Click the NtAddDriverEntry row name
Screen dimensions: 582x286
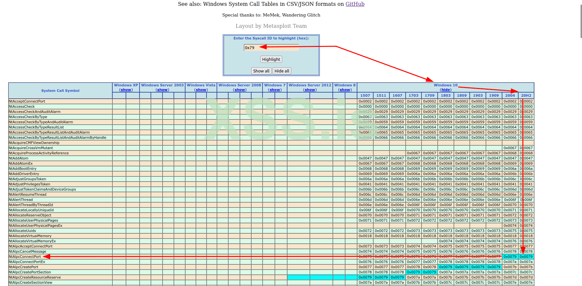(x=24, y=174)
